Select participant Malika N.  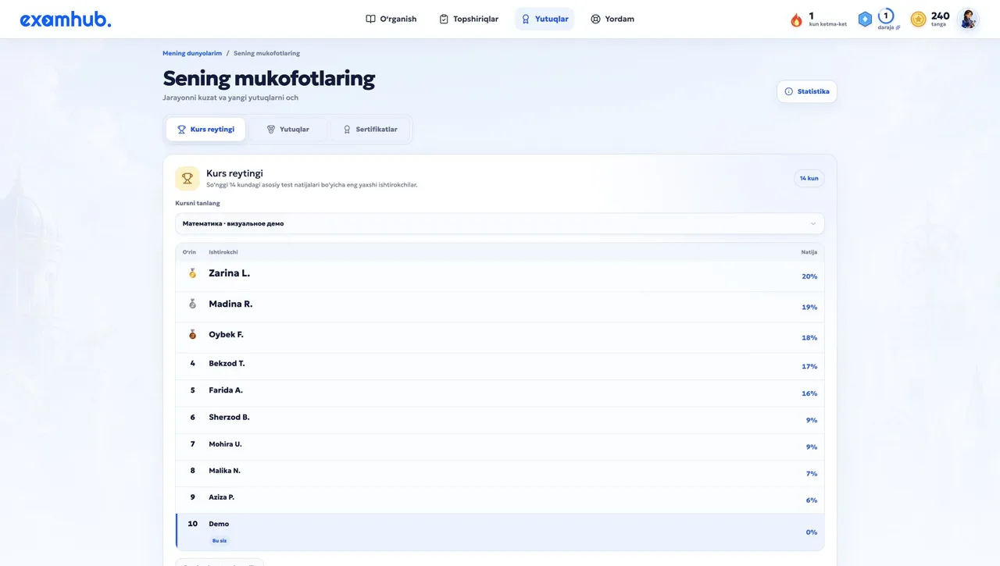point(224,470)
